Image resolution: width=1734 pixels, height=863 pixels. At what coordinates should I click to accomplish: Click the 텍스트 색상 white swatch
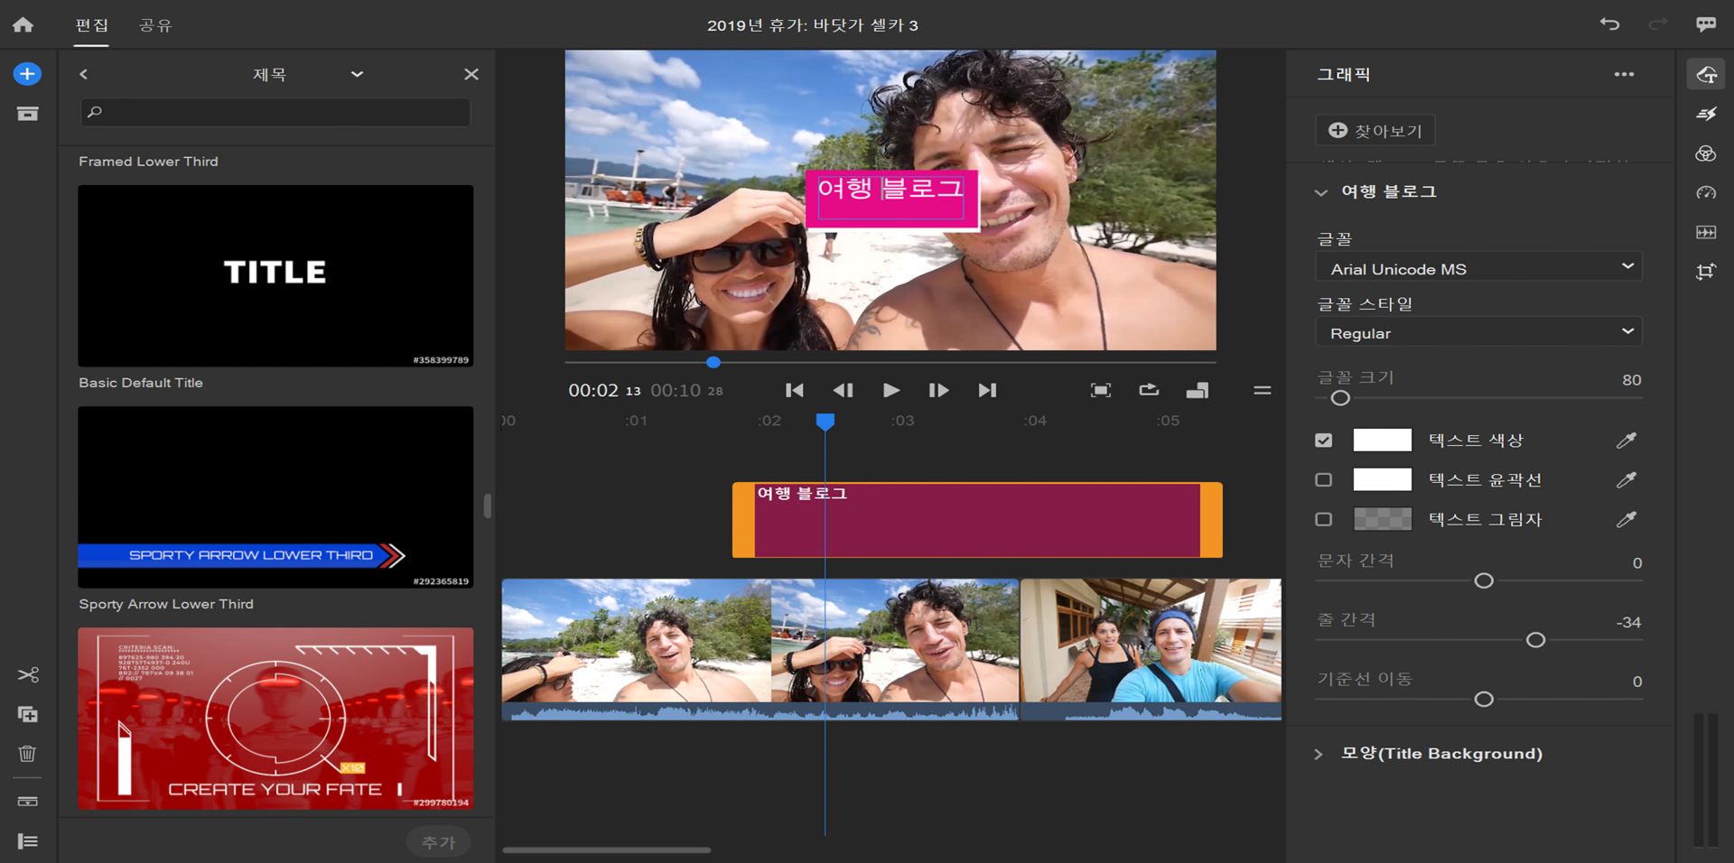[x=1382, y=440]
